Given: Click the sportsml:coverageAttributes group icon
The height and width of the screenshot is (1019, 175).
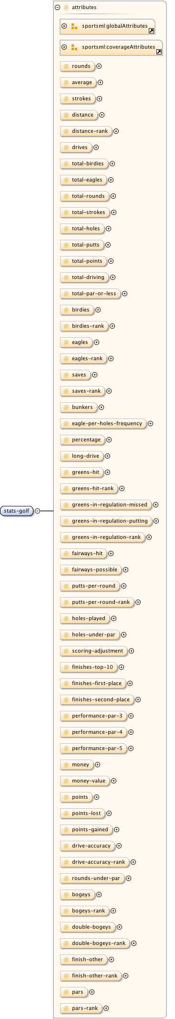Looking at the screenshot, I should pyautogui.click(x=74, y=47).
